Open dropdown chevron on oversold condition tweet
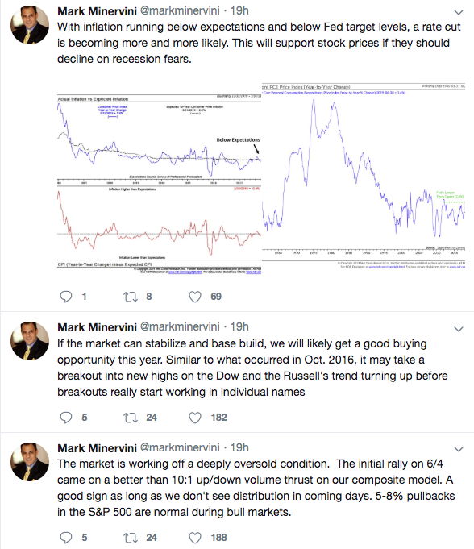The width and height of the screenshot is (474, 549). 459,449
